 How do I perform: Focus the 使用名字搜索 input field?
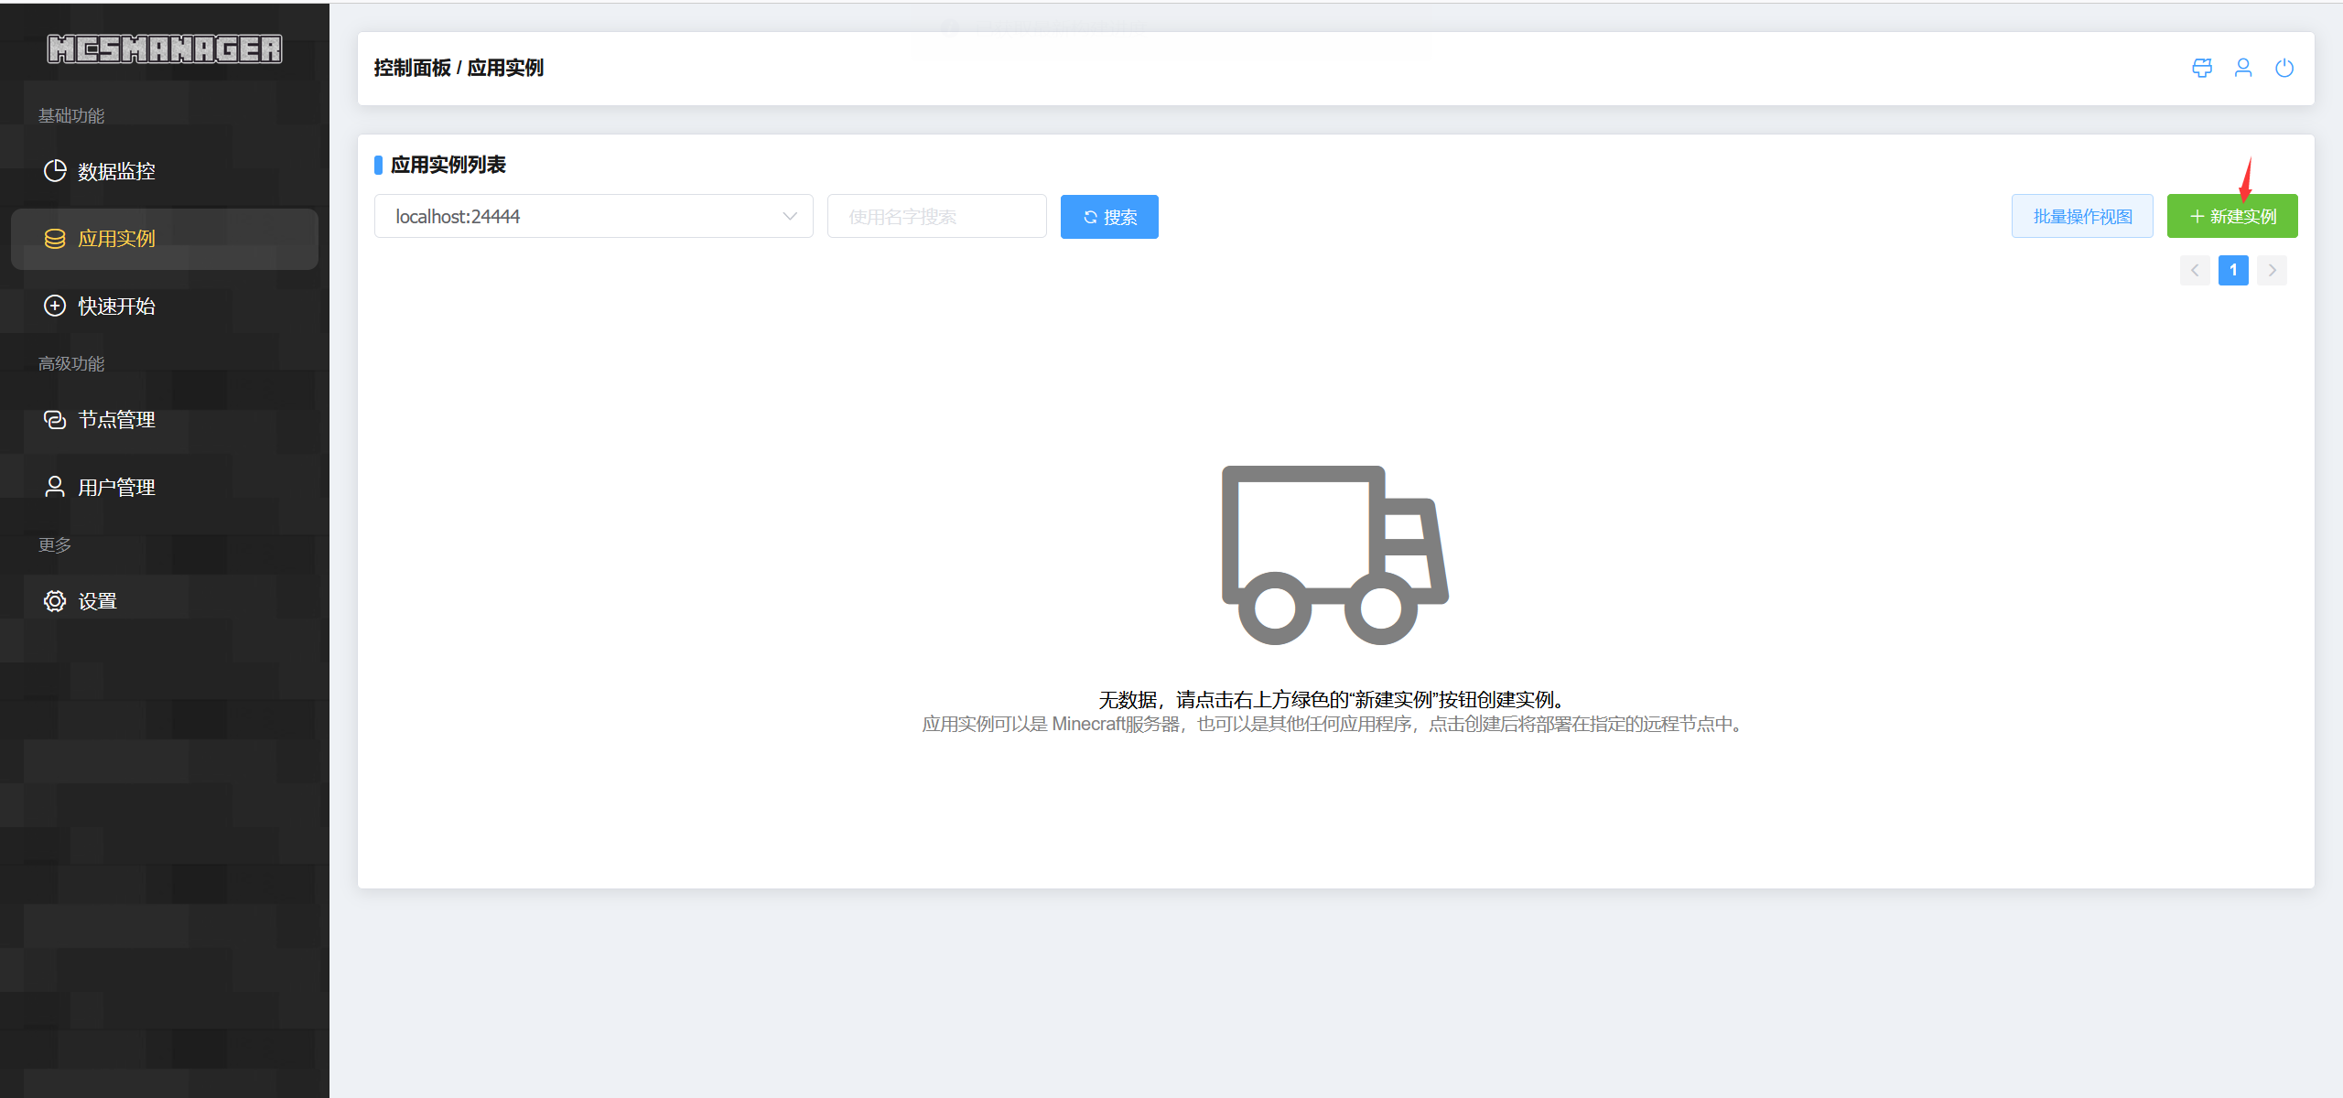click(x=936, y=217)
